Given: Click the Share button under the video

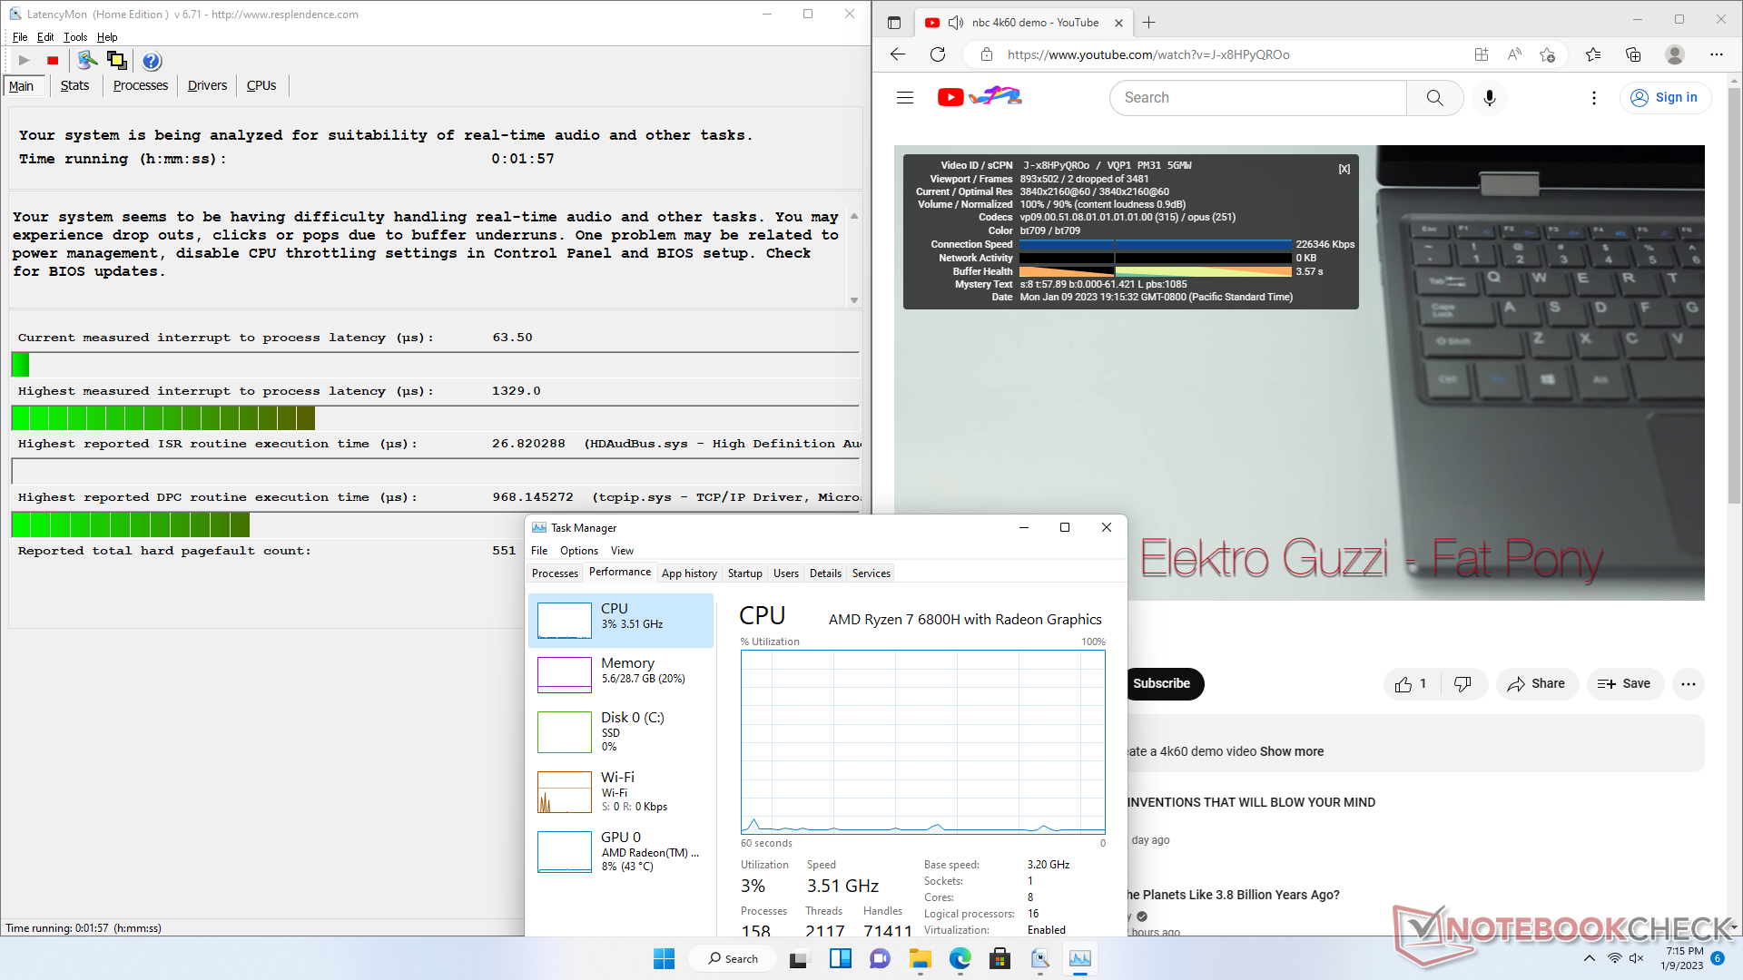Looking at the screenshot, I should [1537, 684].
